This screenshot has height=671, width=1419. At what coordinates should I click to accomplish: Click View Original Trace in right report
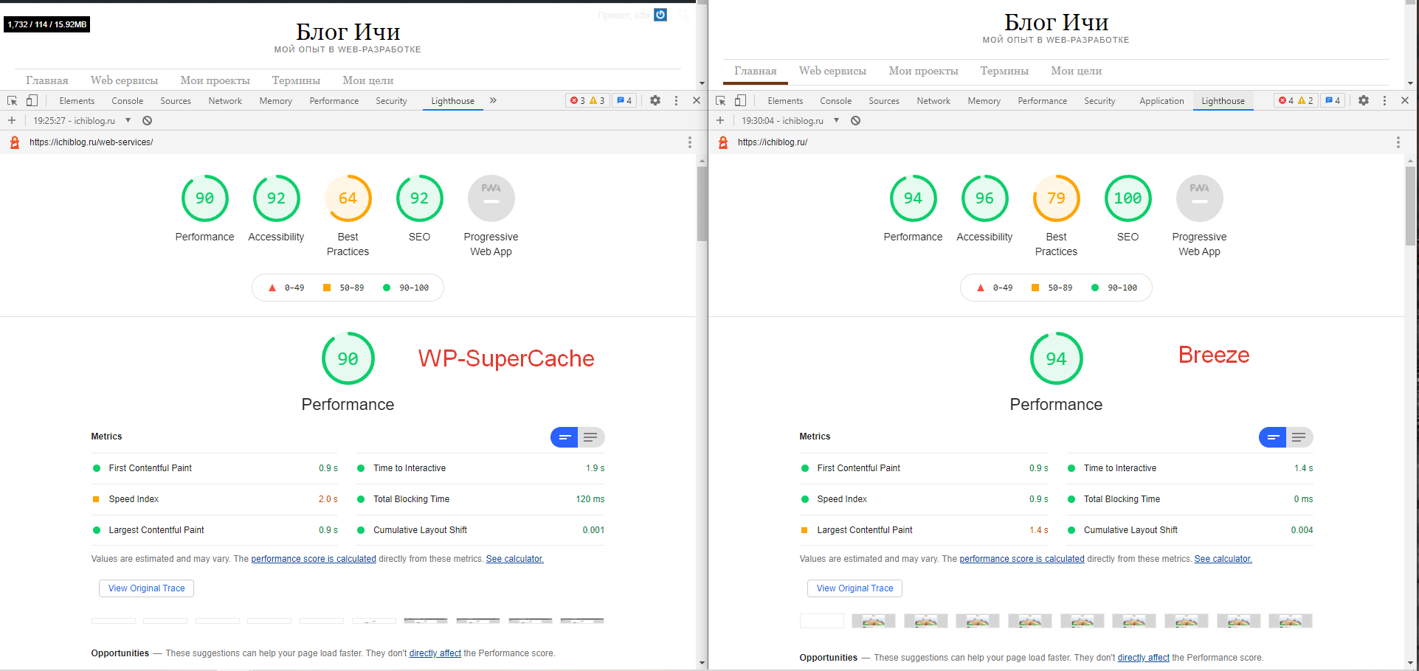pos(855,588)
